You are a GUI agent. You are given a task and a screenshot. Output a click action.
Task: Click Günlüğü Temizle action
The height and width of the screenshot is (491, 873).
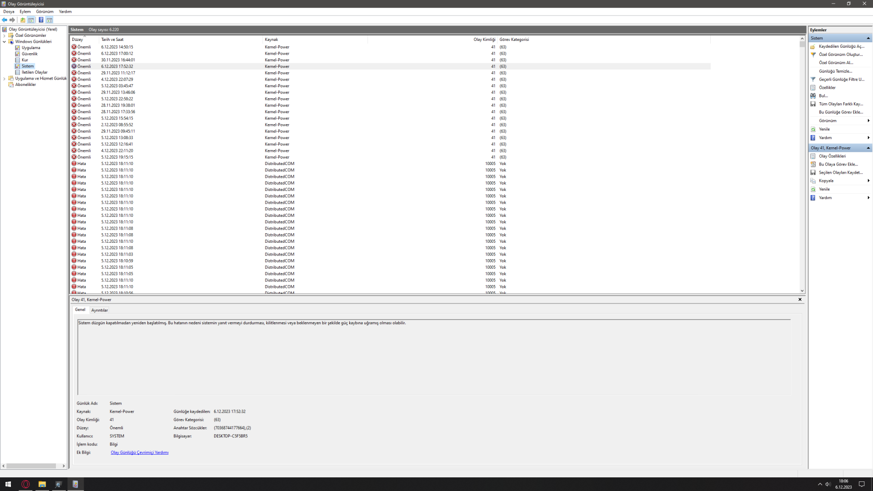click(835, 71)
